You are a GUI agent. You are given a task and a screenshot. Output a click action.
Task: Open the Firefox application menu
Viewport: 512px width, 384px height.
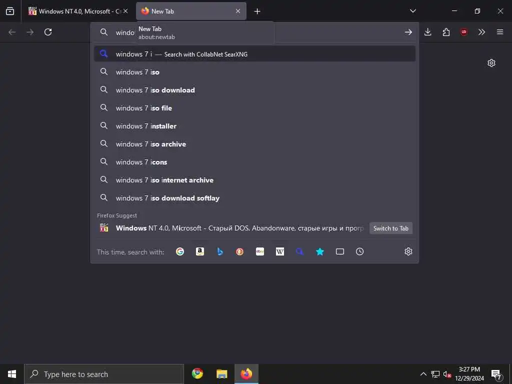(x=500, y=32)
